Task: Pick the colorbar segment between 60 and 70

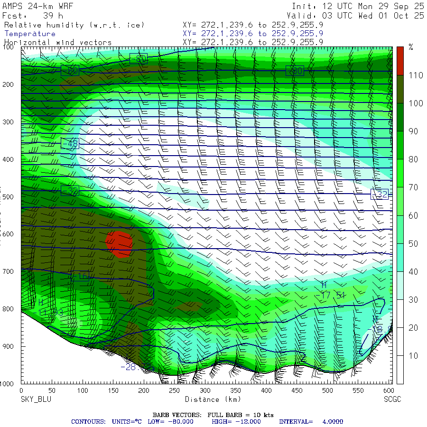Action: tap(400, 201)
